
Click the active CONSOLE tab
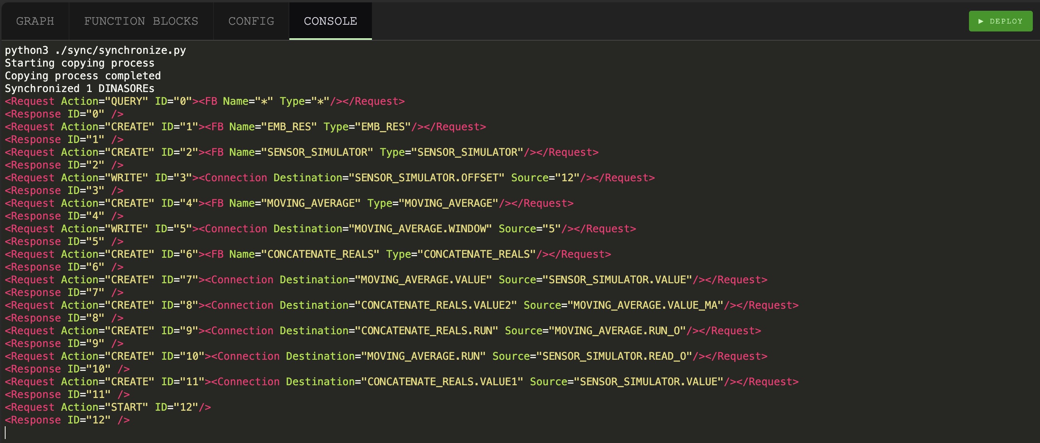(x=330, y=21)
